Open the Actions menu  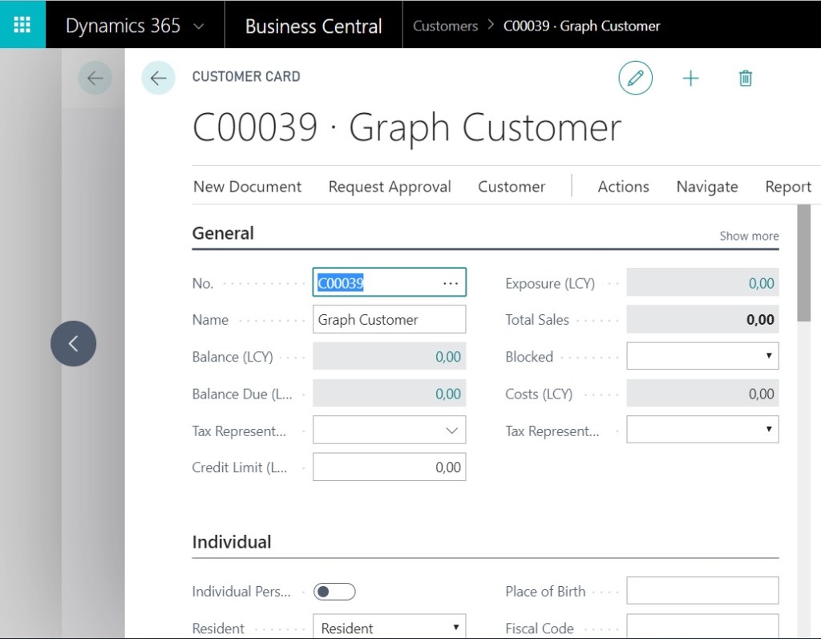coord(623,187)
